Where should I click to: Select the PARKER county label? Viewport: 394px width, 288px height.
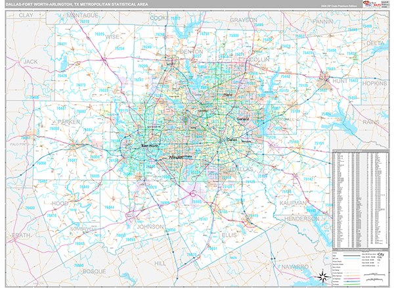(x=68, y=122)
